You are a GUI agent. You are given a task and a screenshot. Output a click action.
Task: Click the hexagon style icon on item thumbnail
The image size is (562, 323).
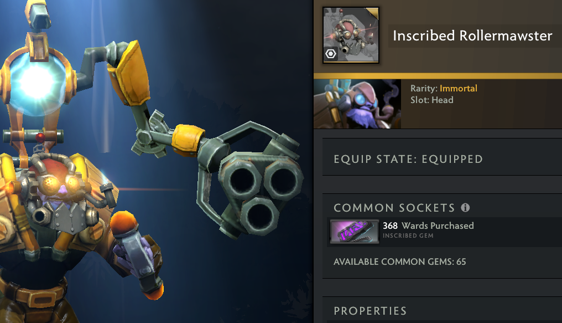click(330, 54)
